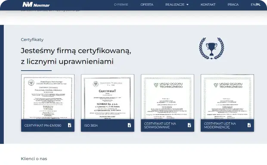
Task: Navigate to Kontakt
Action: (x=208, y=5)
